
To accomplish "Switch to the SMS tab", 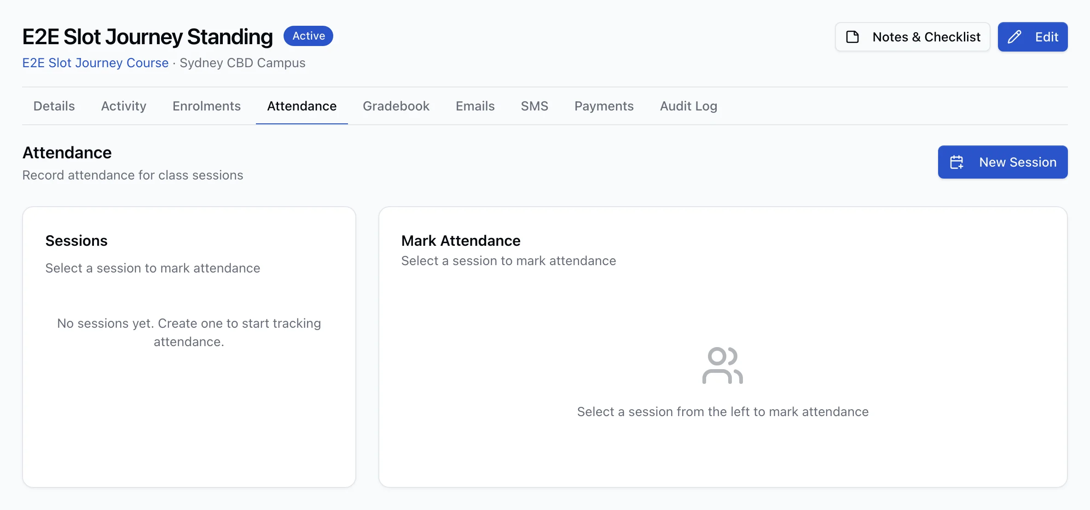I will (x=534, y=106).
